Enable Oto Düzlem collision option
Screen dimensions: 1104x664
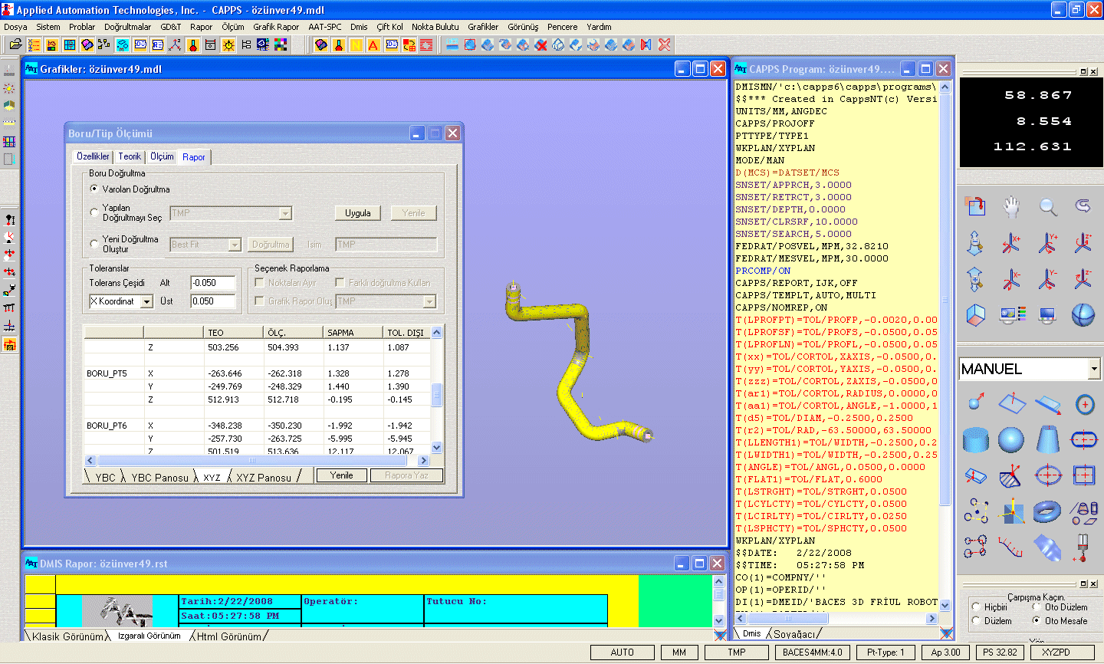click(1036, 607)
